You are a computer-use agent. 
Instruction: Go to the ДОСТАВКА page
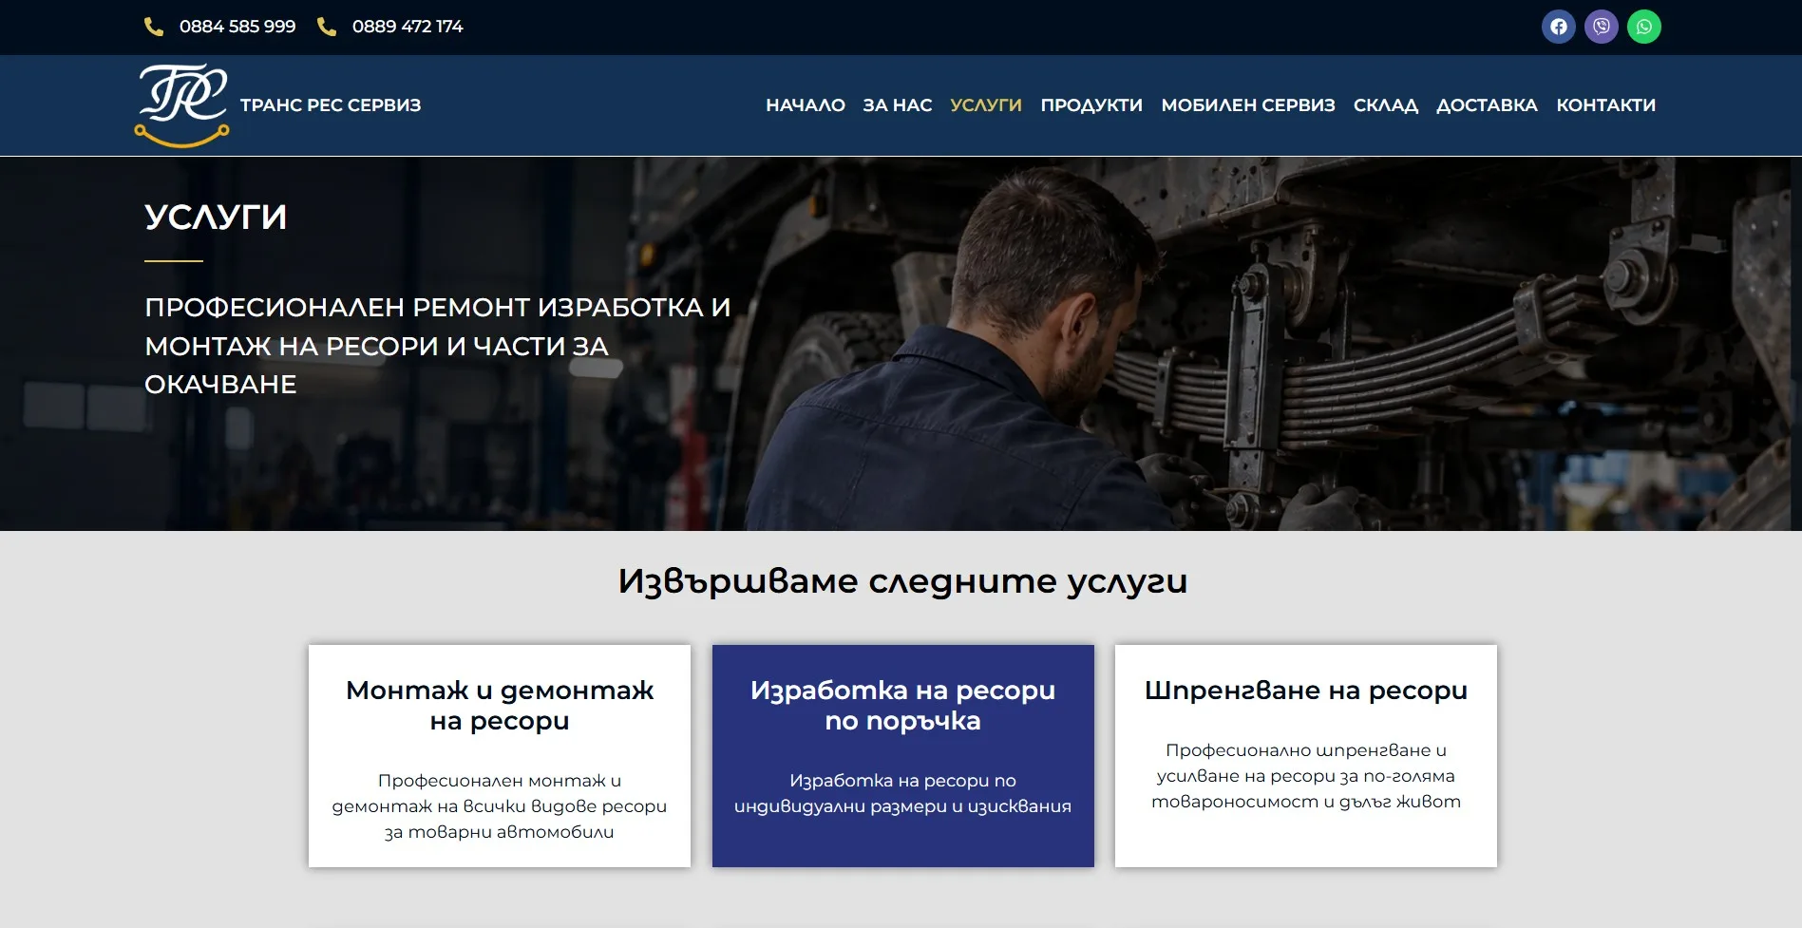[1487, 105]
